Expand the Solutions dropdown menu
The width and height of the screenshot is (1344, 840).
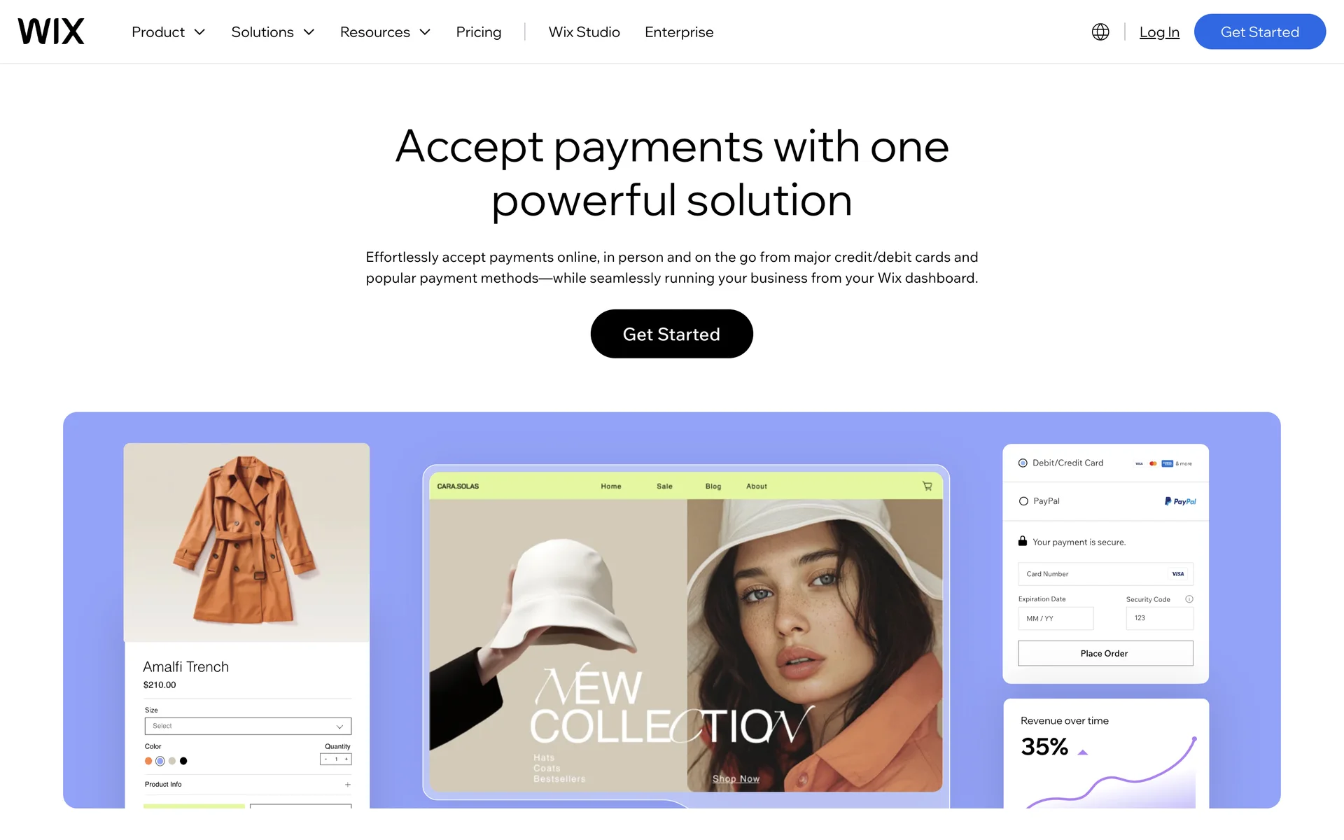pyautogui.click(x=273, y=32)
